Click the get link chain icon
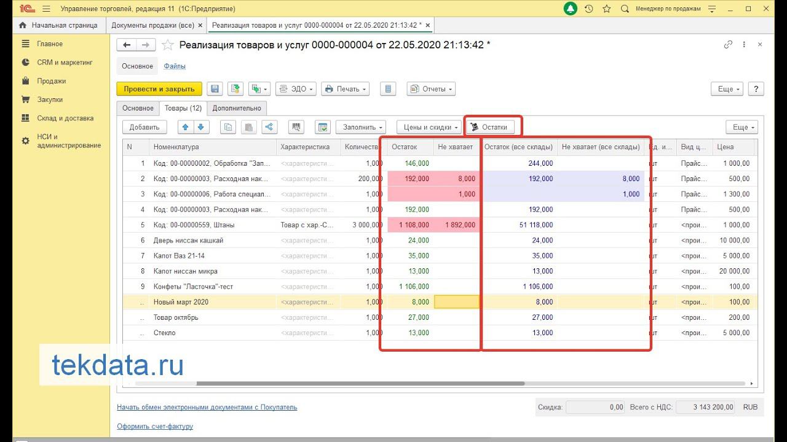Screen dimensions: 787x442 (x=728, y=45)
